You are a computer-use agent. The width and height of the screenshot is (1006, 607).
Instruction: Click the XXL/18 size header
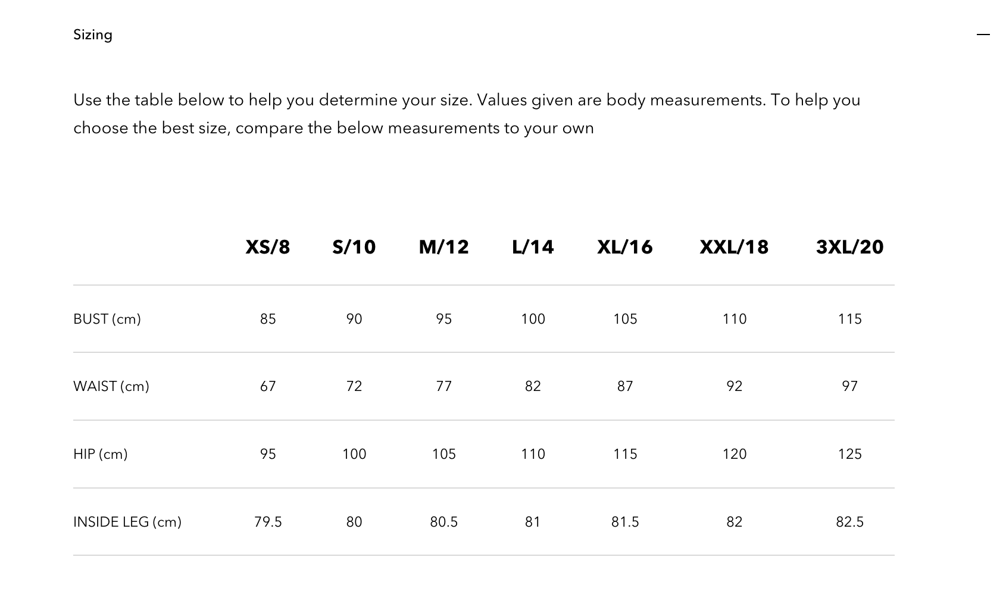click(734, 247)
